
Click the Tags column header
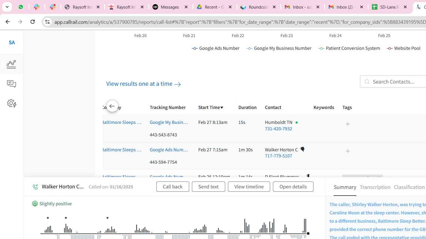[347, 107]
